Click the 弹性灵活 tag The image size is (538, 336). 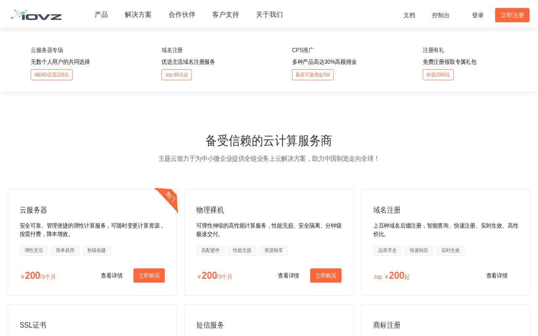[34, 251]
